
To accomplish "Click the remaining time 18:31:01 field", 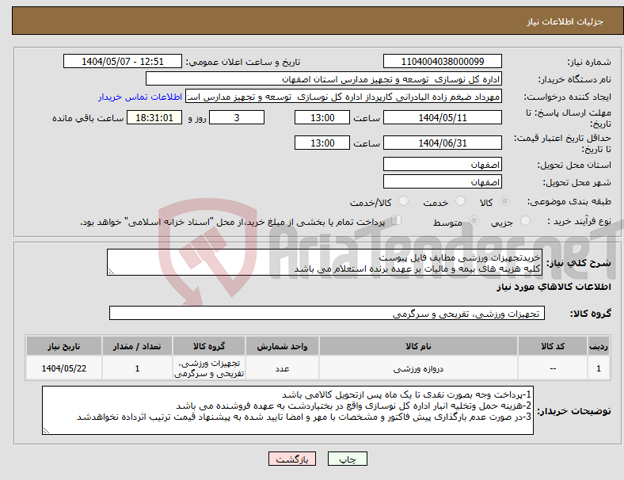I will 154,118.
